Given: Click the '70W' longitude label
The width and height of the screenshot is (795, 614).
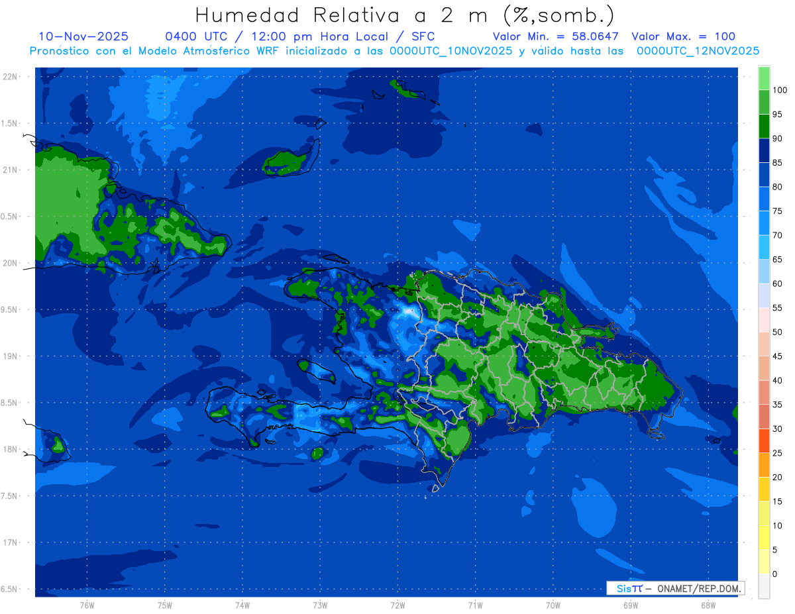Looking at the screenshot, I should pos(553,605).
